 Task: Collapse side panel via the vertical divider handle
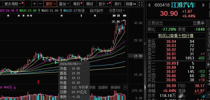coord(145,44)
